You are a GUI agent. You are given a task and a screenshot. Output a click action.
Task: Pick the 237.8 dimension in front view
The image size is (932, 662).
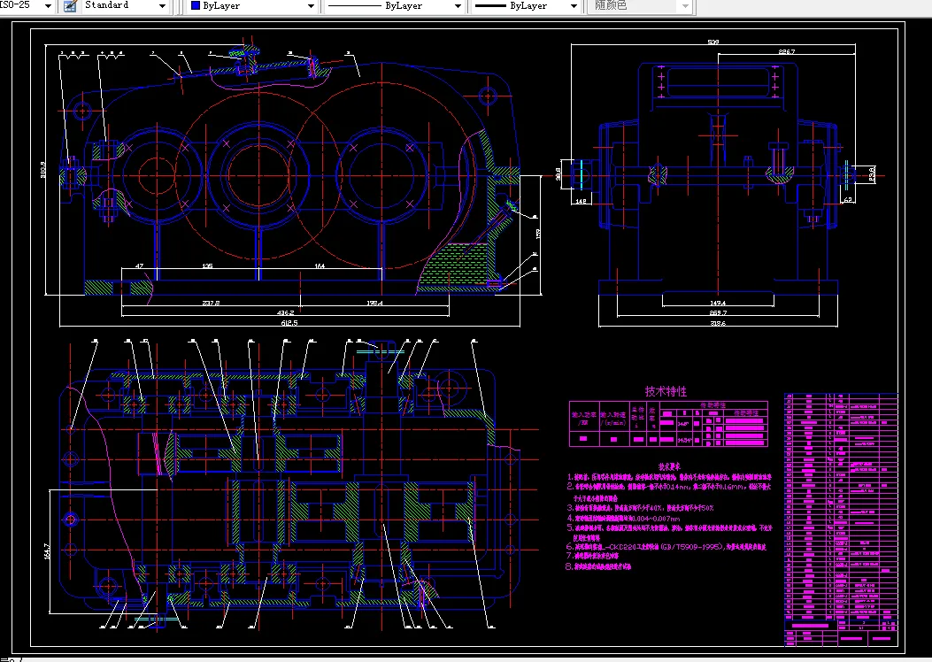coord(211,303)
